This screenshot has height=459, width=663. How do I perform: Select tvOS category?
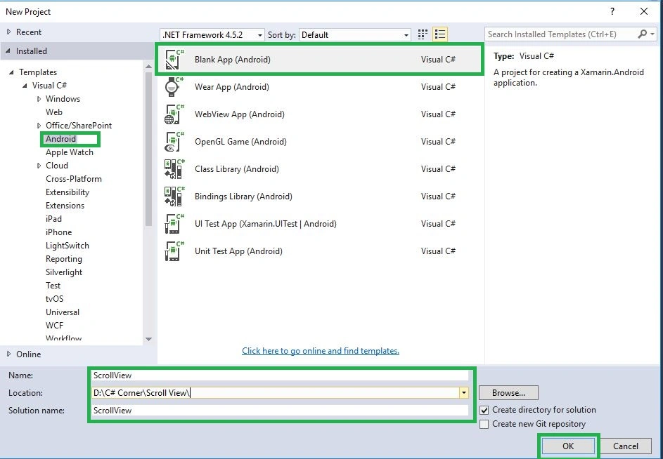(x=54, y=299)
